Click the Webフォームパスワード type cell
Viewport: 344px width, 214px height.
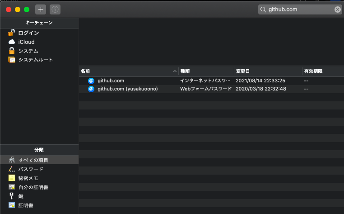206,89
